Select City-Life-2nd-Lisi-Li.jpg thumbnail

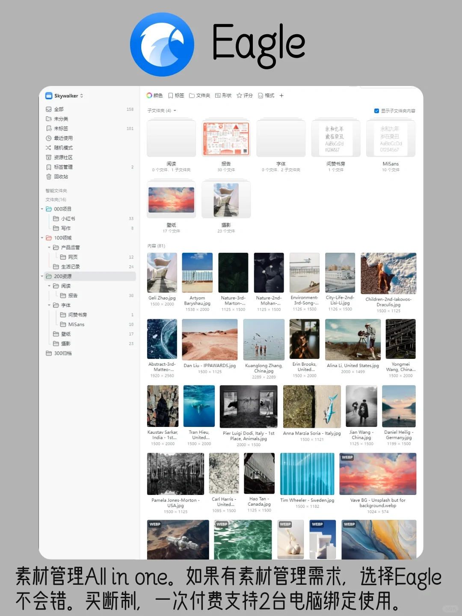pos(340,272)
